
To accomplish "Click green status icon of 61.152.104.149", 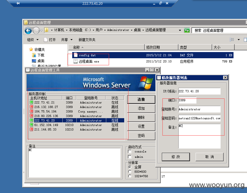I will (x=31, y=125).
